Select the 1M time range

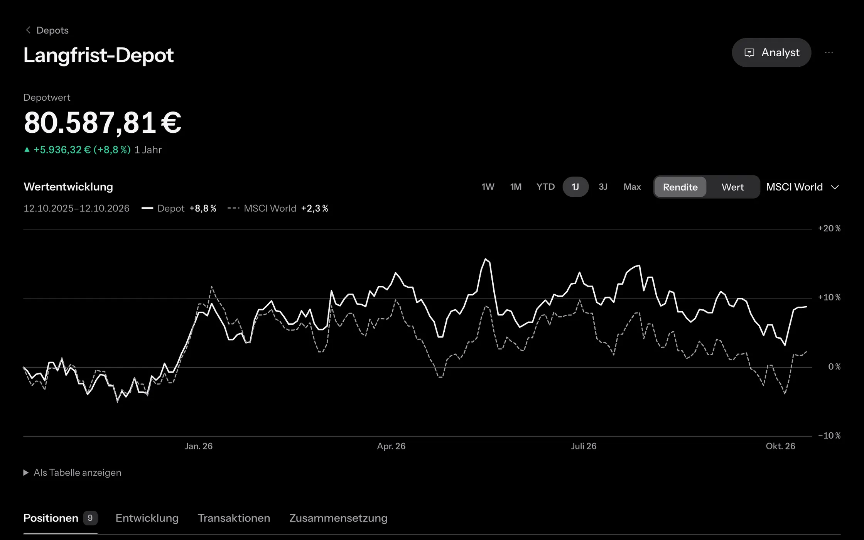516,187
